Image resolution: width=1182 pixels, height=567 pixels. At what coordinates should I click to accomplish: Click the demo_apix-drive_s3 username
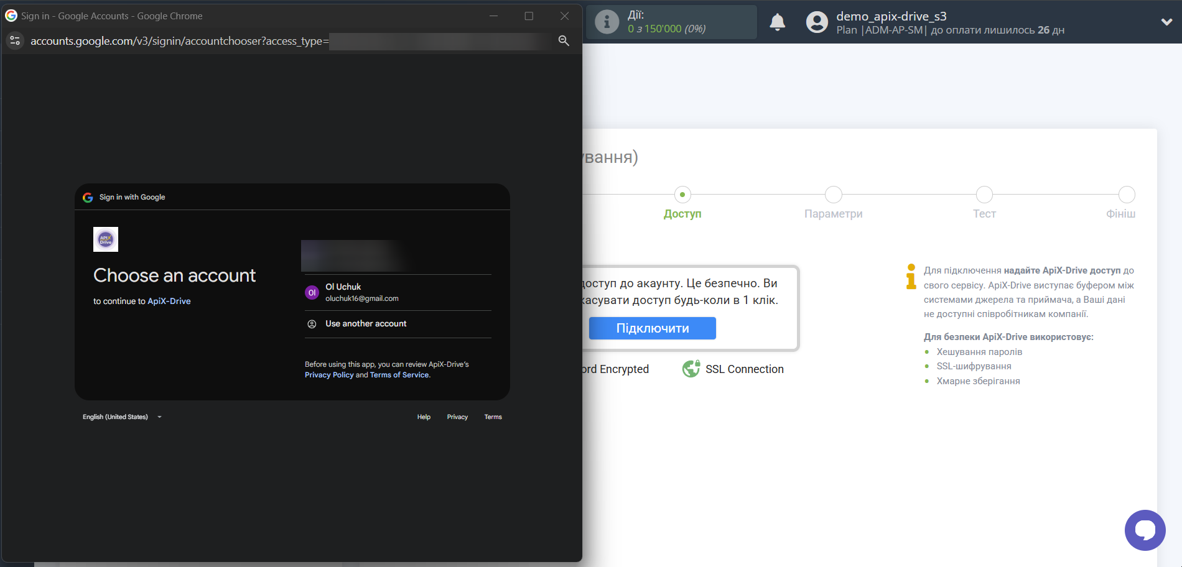click(891, 16)
